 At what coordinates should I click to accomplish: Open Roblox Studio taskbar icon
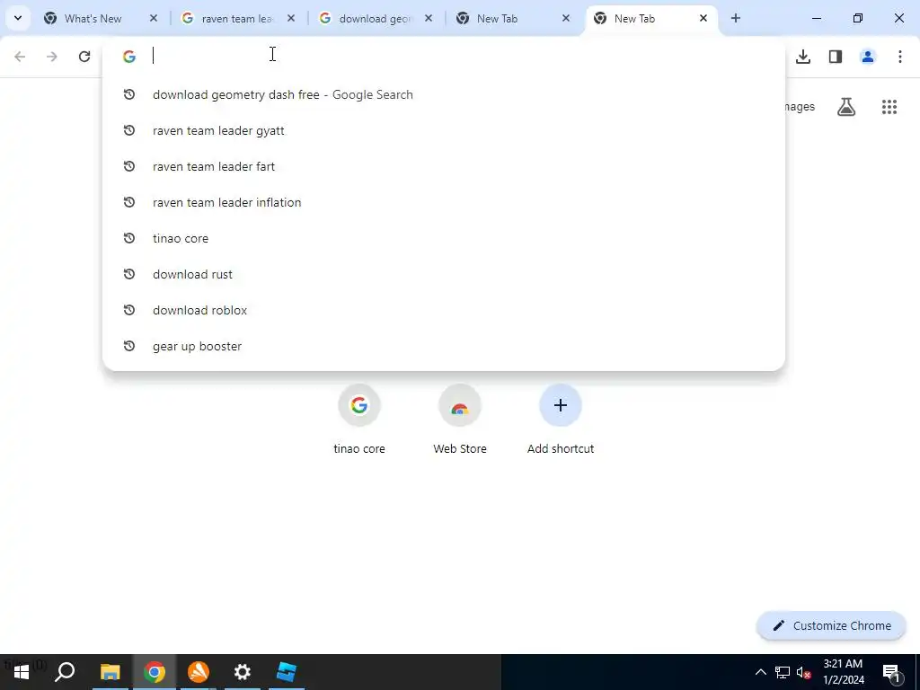pos(287,672)
